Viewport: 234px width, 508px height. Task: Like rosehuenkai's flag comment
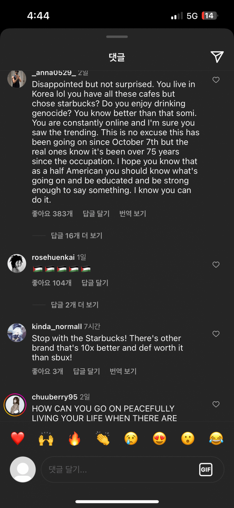coord(216,264)
